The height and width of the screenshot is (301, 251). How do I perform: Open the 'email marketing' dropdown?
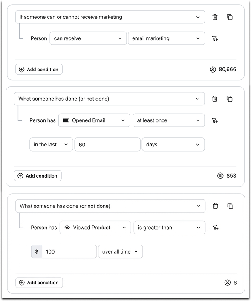pyautogui.click(x=166, y=38)
